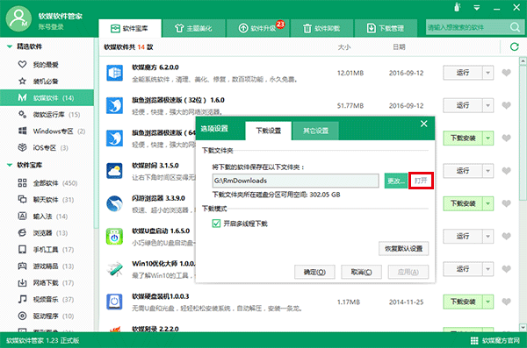Run 软媒魔方 6.2.0.0
The width and height of the screenshot is (527, 348).
tap(463, 73)
